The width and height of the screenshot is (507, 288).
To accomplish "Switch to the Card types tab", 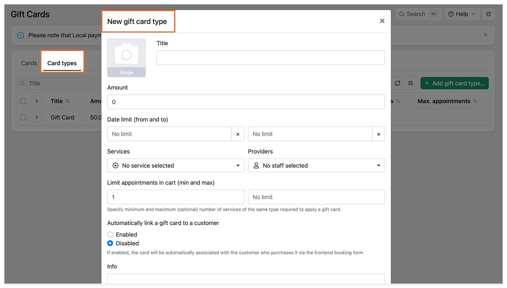I will point(62,63).
